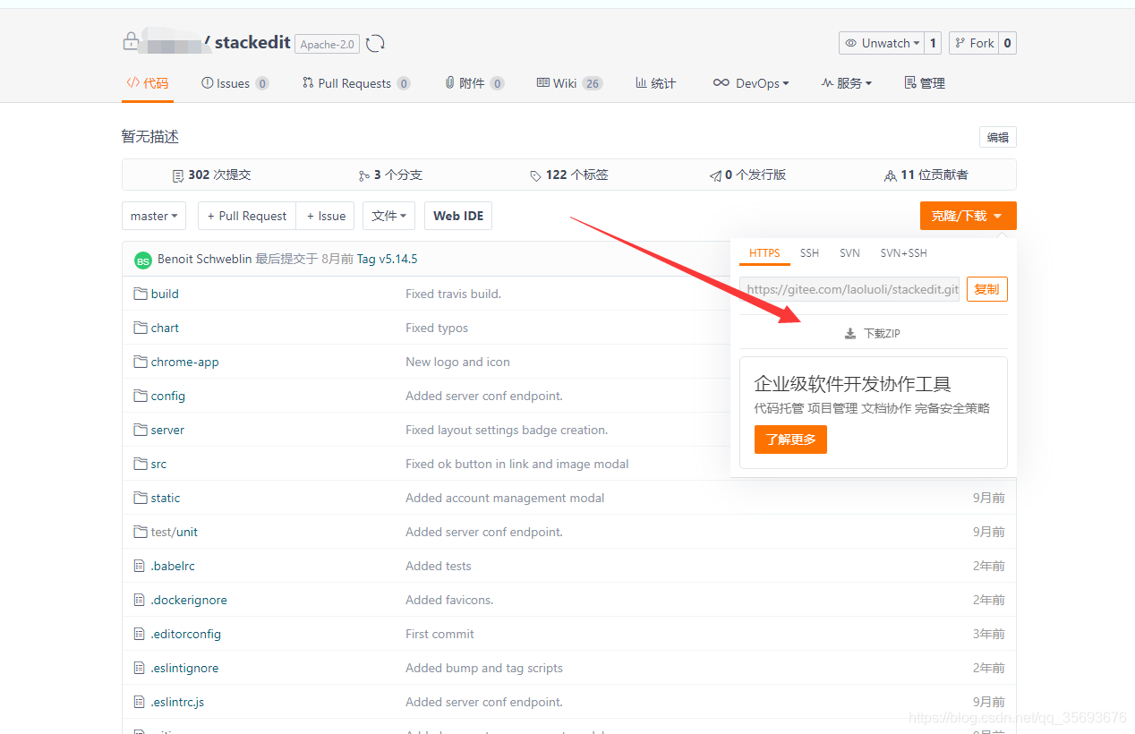Click the clone URL input field
This screenshot has height=734, width=1135.
[x=849, y=289]
